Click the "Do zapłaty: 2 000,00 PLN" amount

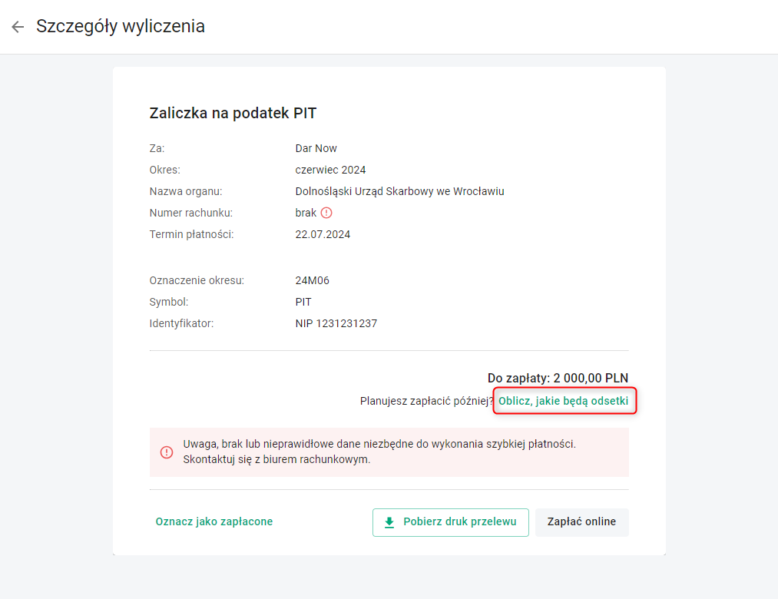pos(558,378)
